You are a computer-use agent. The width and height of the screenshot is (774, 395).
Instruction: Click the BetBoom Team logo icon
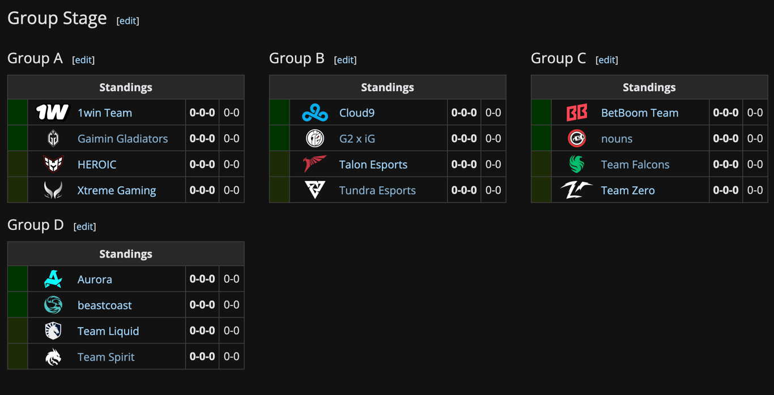(x=577, y=113)
